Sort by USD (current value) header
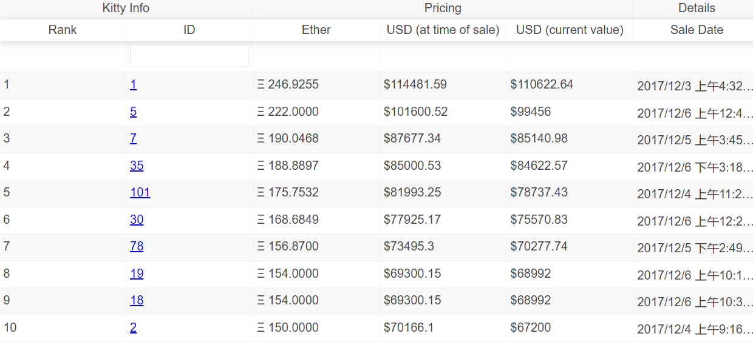753x342 pixels. (x=570, y=30)
